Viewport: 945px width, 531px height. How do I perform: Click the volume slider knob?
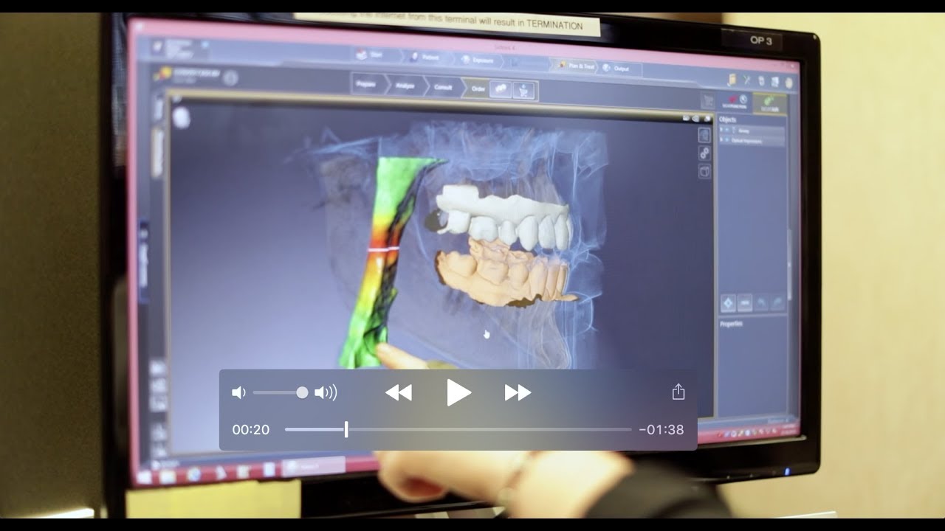(x=302, y=392)
